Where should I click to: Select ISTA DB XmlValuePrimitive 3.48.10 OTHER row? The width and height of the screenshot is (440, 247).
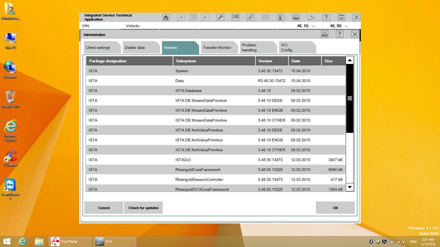[x=216, y=150]
